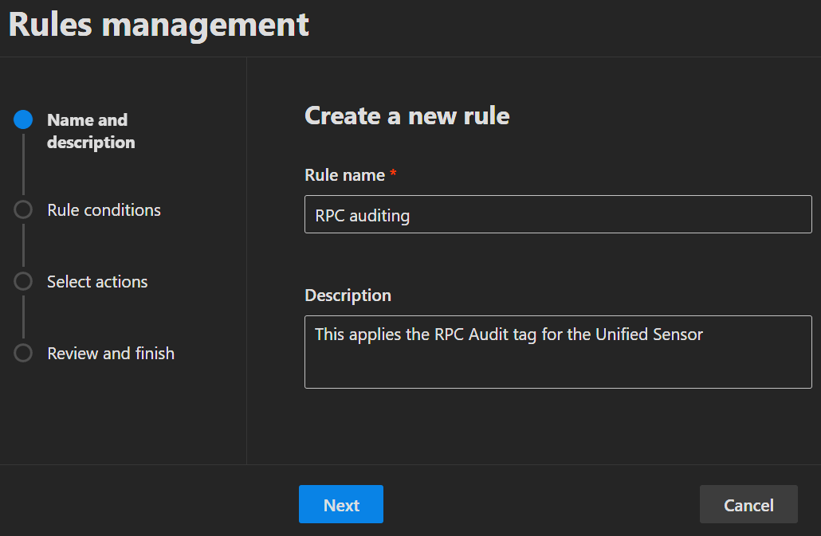The image size is (821, 536).
Task: Click the Description field label
Action: [x=348, y=295]
